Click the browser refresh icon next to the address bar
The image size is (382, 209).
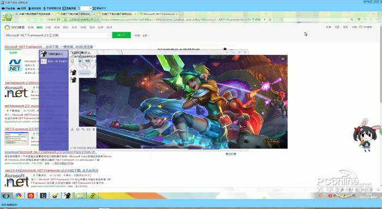pyautogui.click(x=281, y=20)
